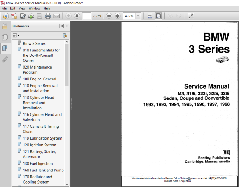
Task: Enter read mode with expand arrows icon
Action: pyautogui.click(x=191, y=16)
